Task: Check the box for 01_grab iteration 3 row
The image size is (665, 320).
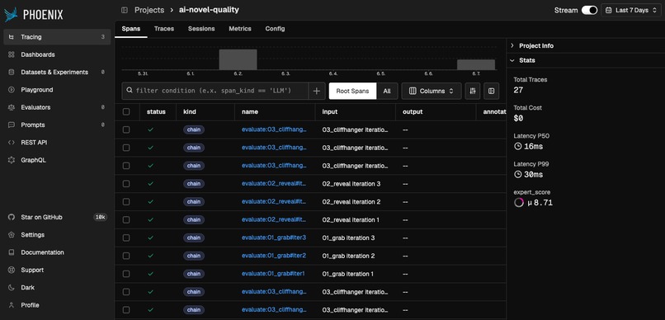Action: click(x=126, y=238)
